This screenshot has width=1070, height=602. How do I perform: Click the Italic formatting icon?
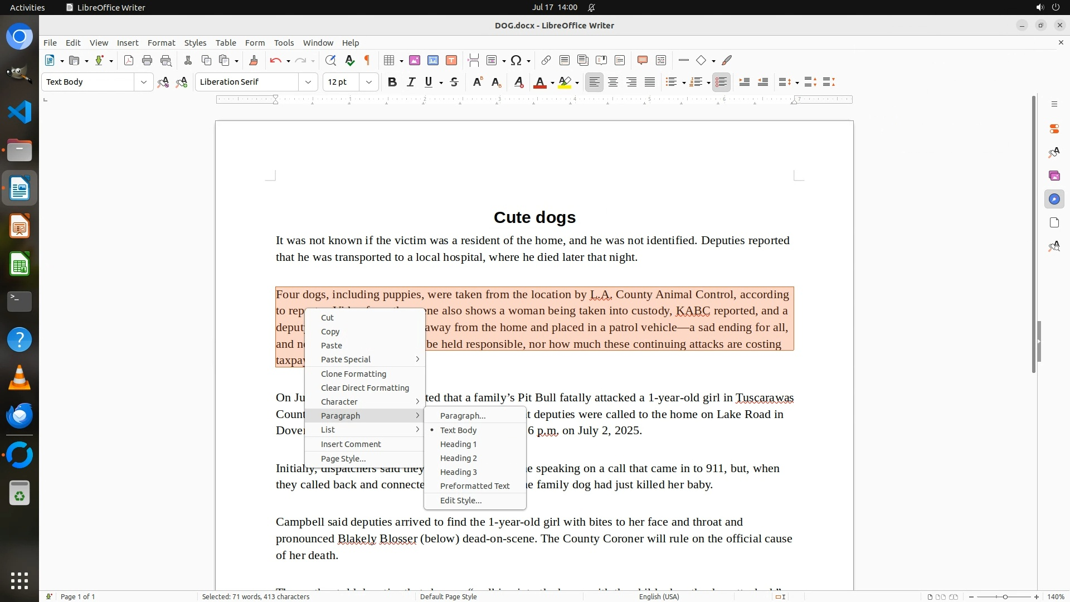(411, 82)
